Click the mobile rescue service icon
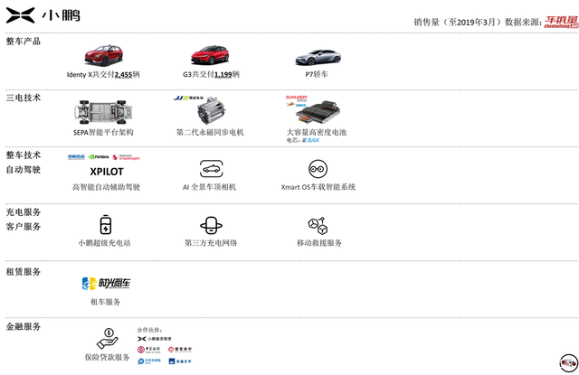 coord(318,225)
